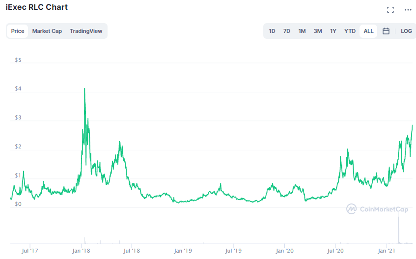Image resolution: width=416 pixels, height=259 pixels.
Task: Select the 7D time range
Action: (x=287, y=31)
